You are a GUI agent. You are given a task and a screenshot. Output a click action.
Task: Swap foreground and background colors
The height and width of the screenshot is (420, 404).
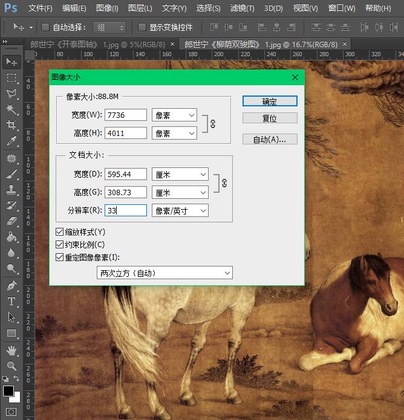pyautogui.click(x=16, y=378)
